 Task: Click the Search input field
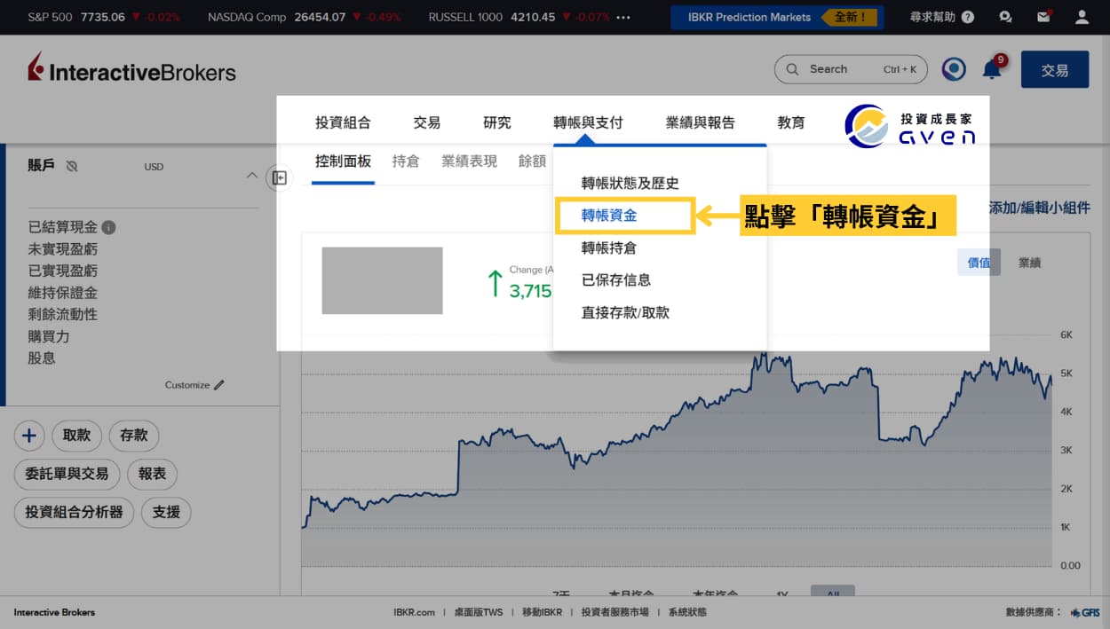pos(851,69)
